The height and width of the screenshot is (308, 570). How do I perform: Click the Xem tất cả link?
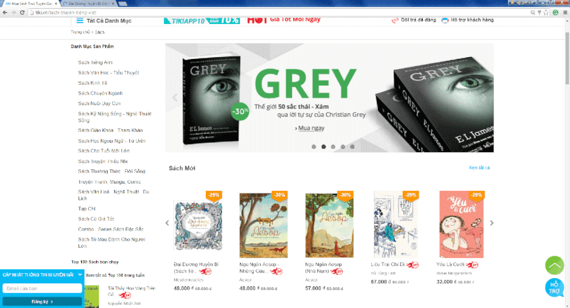click(479, 168)
